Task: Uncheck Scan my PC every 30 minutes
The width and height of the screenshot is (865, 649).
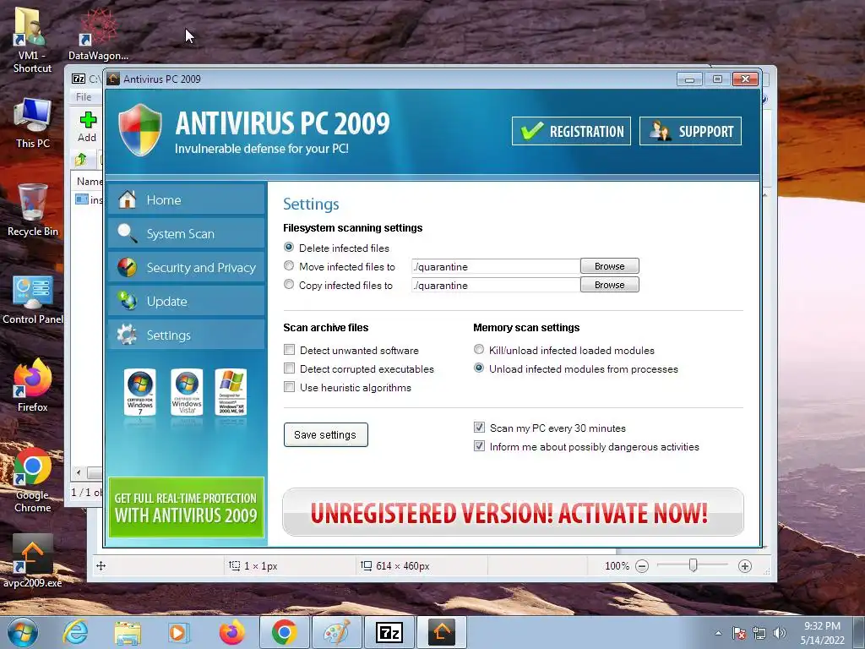Action: point(480,428)
